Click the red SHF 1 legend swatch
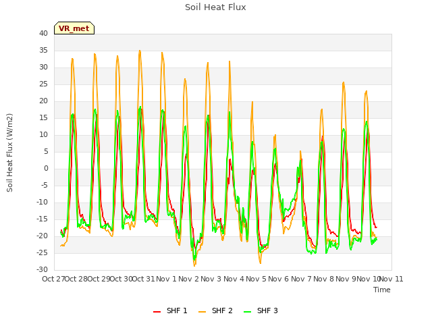Image resolution: width=432 pixels, height=324 pixels. click(157, 311)
